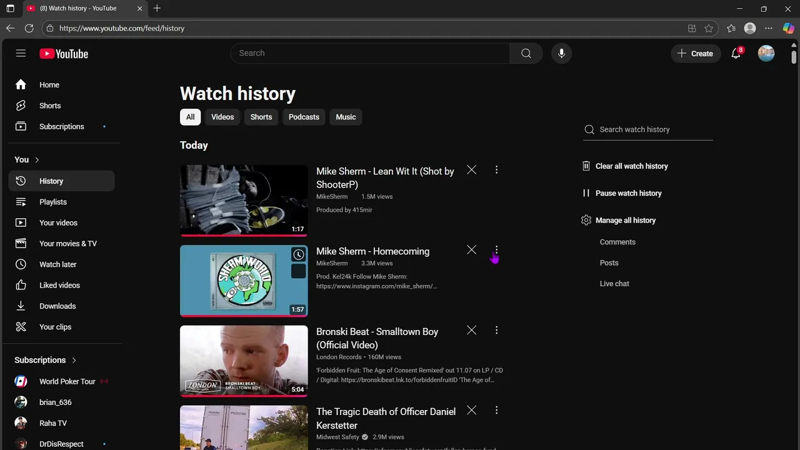The height and width of the screenshot is (450, 800).
Task: Open Live chat history link
Action: tap(614, 284)
